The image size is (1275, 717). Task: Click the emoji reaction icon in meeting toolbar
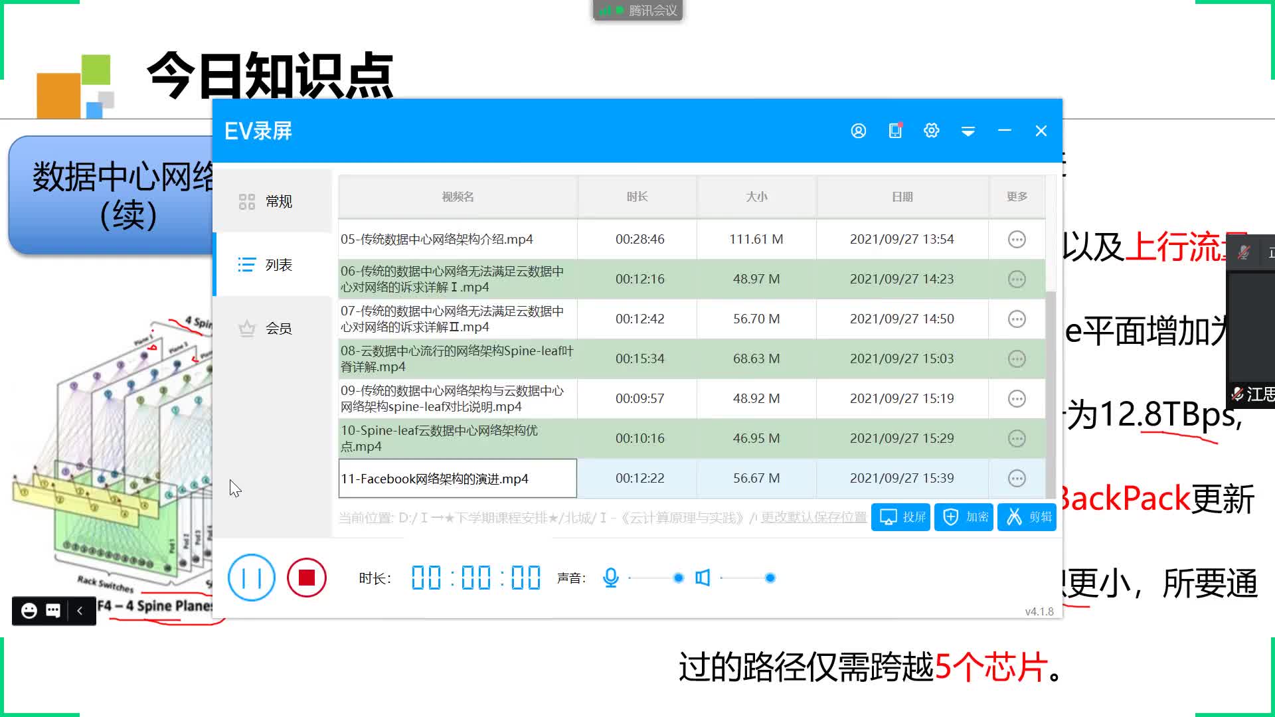tap(29, 611)
